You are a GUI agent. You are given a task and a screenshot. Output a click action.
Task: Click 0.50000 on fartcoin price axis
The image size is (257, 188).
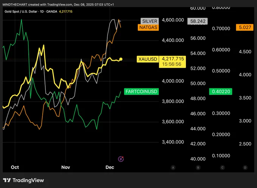(x=221, y=71)
